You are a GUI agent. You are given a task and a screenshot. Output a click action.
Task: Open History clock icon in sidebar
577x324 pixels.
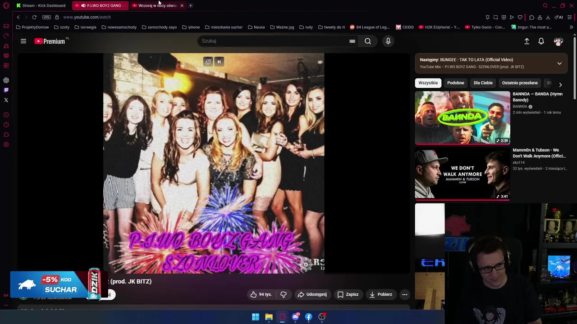(x=6, y=125)
